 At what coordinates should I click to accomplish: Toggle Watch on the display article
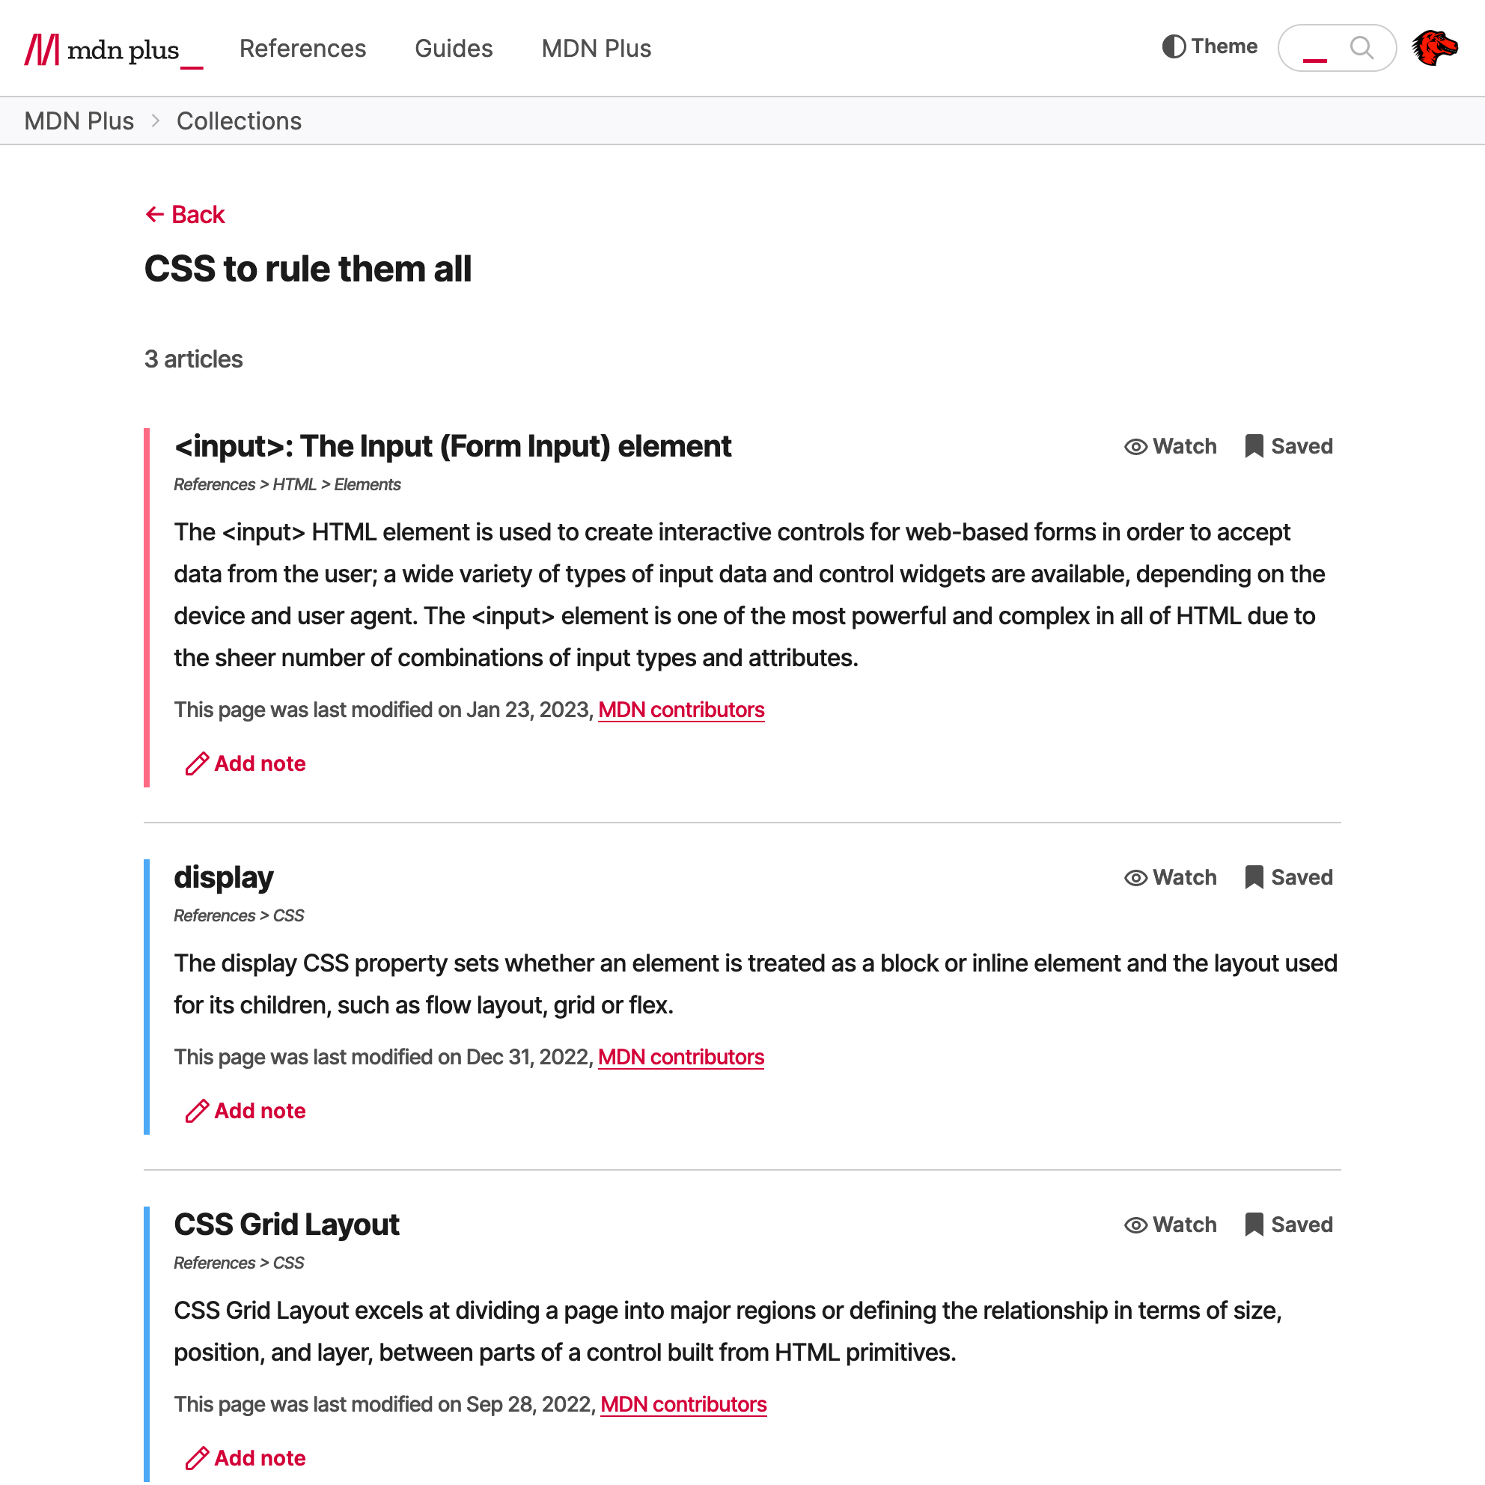[x=1170, y=878]
